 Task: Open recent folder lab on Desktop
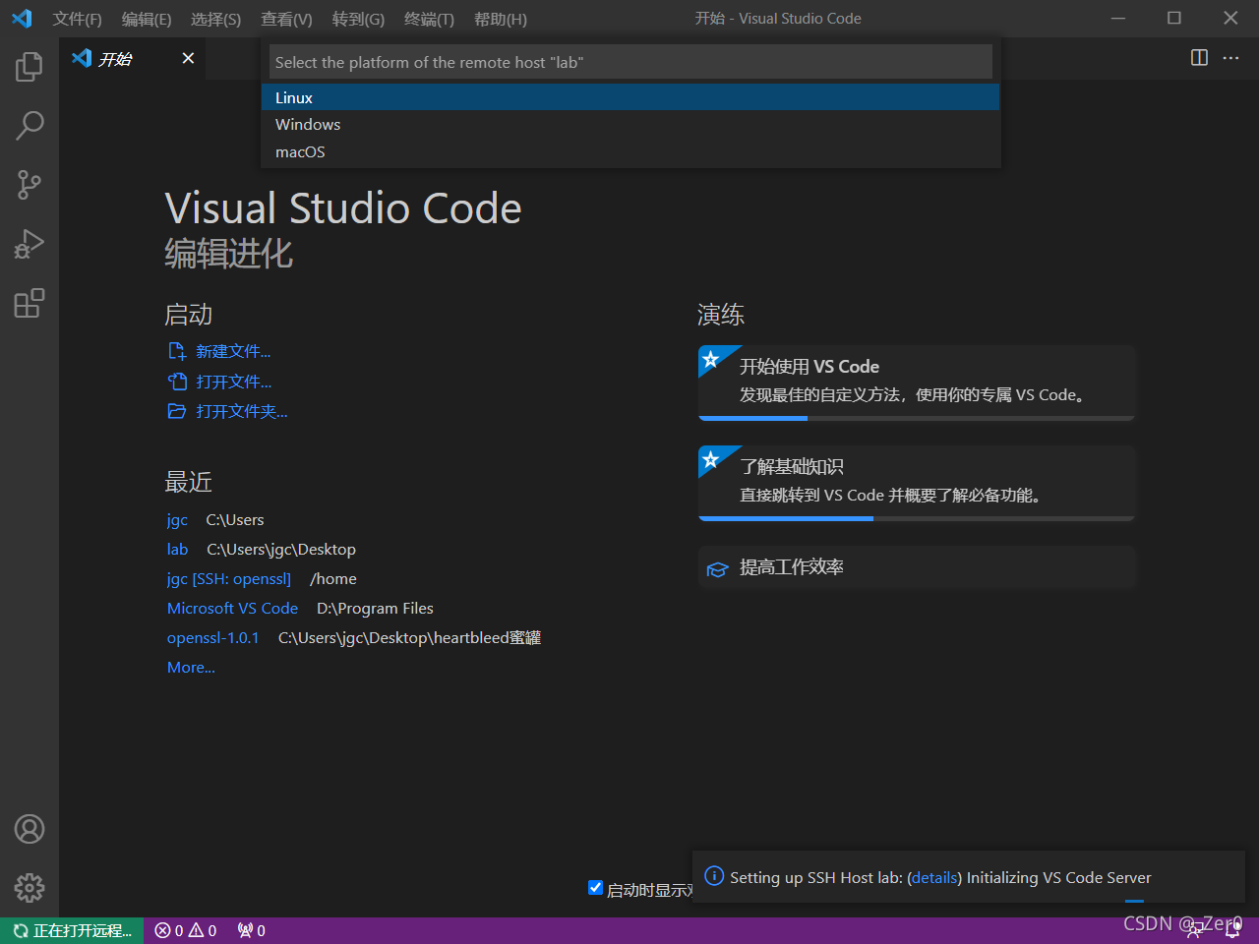(177, 549)
